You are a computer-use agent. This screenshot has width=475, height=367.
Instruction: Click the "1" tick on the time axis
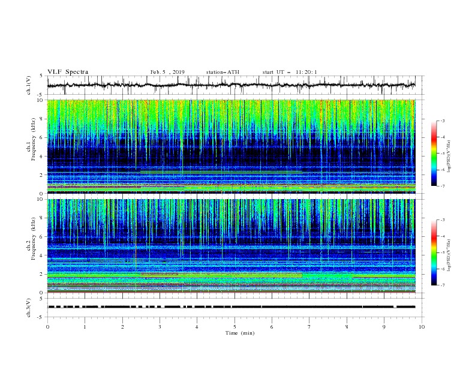(85, 327)
